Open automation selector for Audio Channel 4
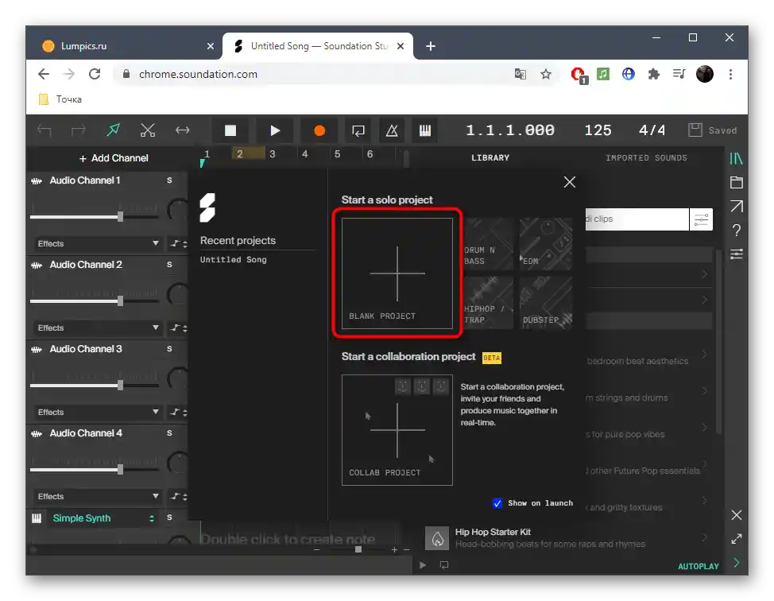The width and height of the screenshot is (774, 601). tap(179, 496)
